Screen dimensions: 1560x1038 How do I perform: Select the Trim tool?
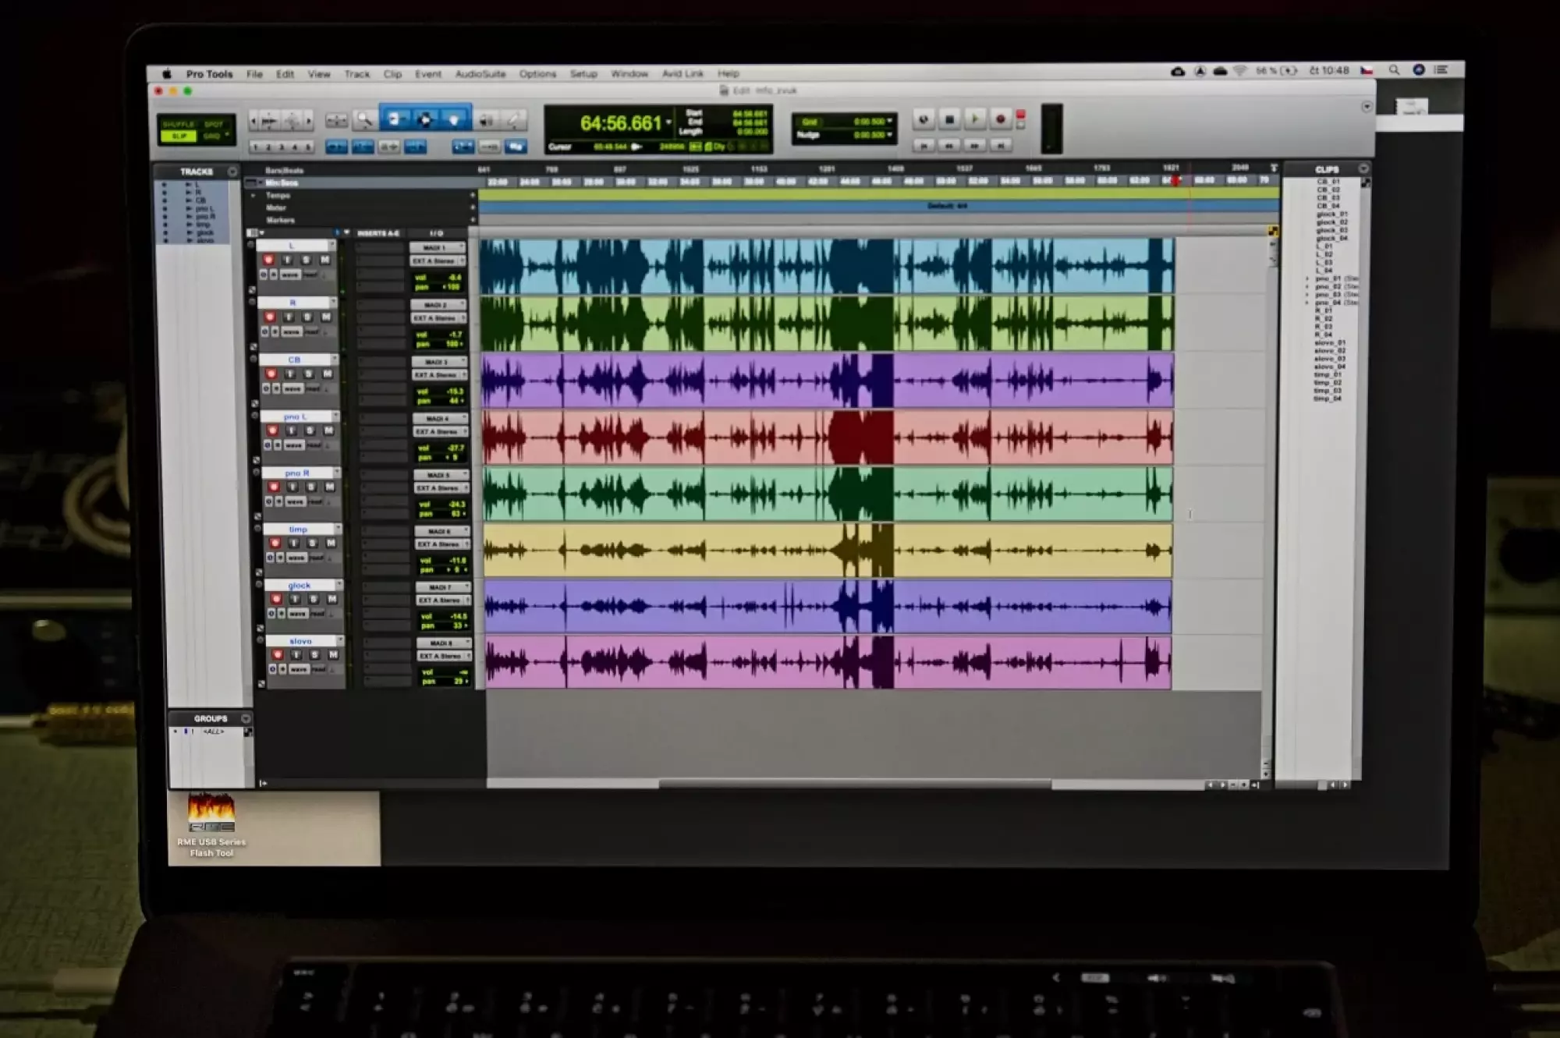[x=395, y=119]
